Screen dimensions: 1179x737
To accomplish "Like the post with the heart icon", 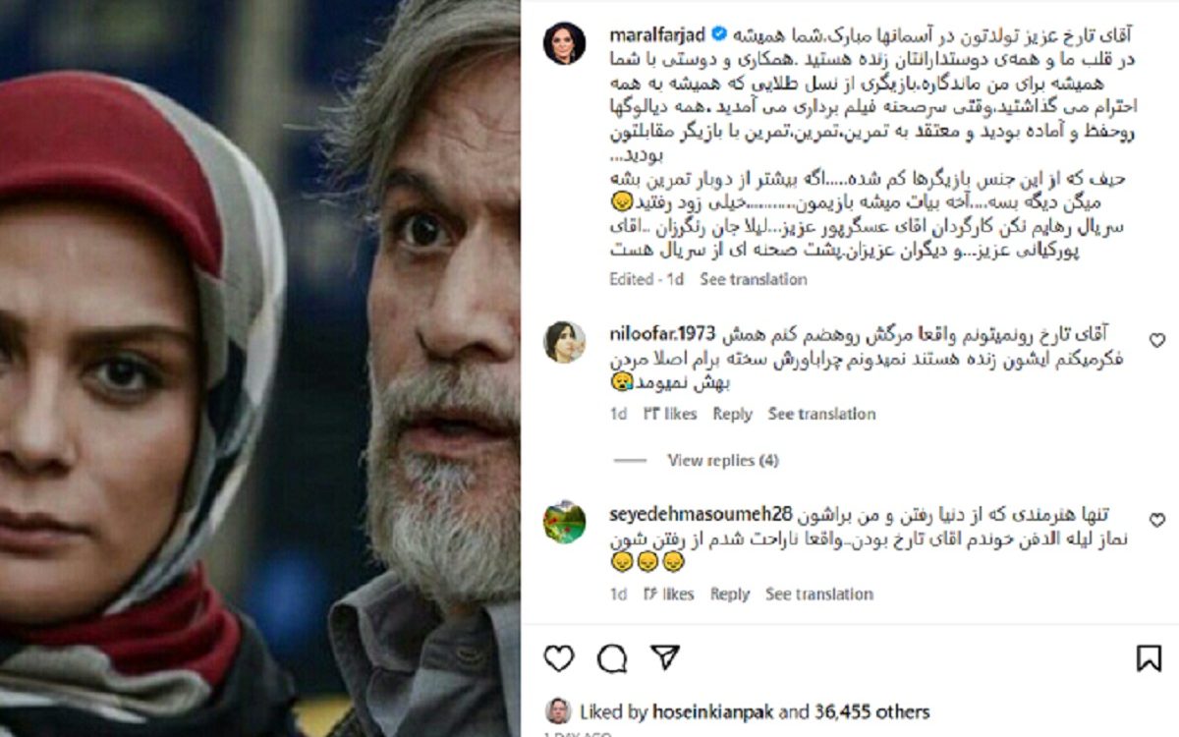I will coord(559,658).
